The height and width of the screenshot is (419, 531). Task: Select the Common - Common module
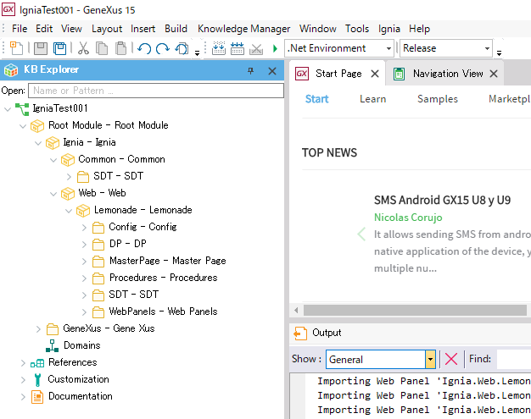click(121, 159)
